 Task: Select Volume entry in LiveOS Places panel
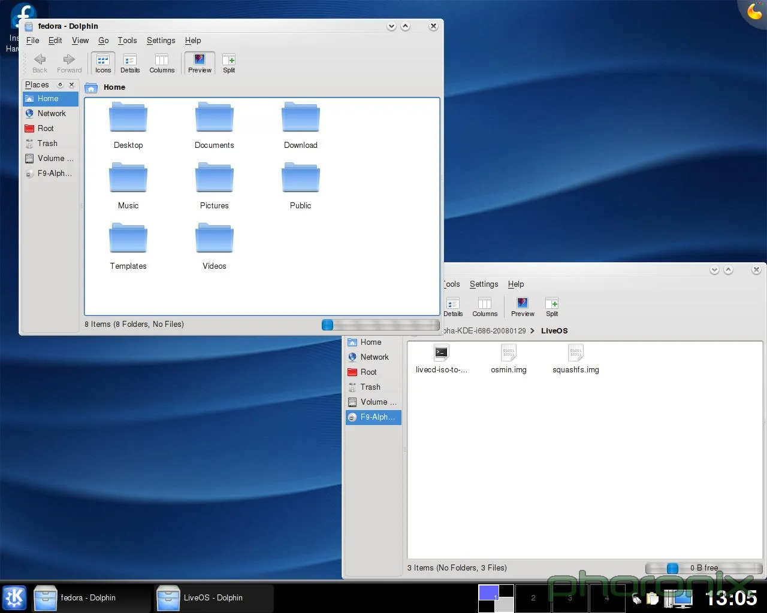coord(373,402)
